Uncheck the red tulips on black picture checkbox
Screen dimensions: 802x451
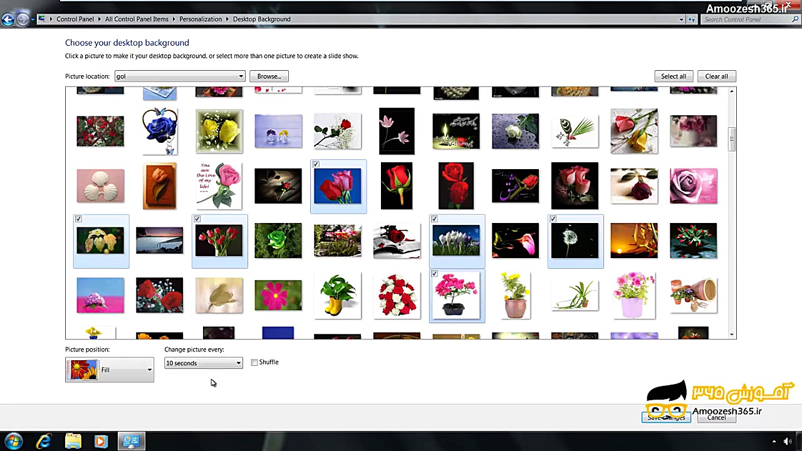[197, 219]
